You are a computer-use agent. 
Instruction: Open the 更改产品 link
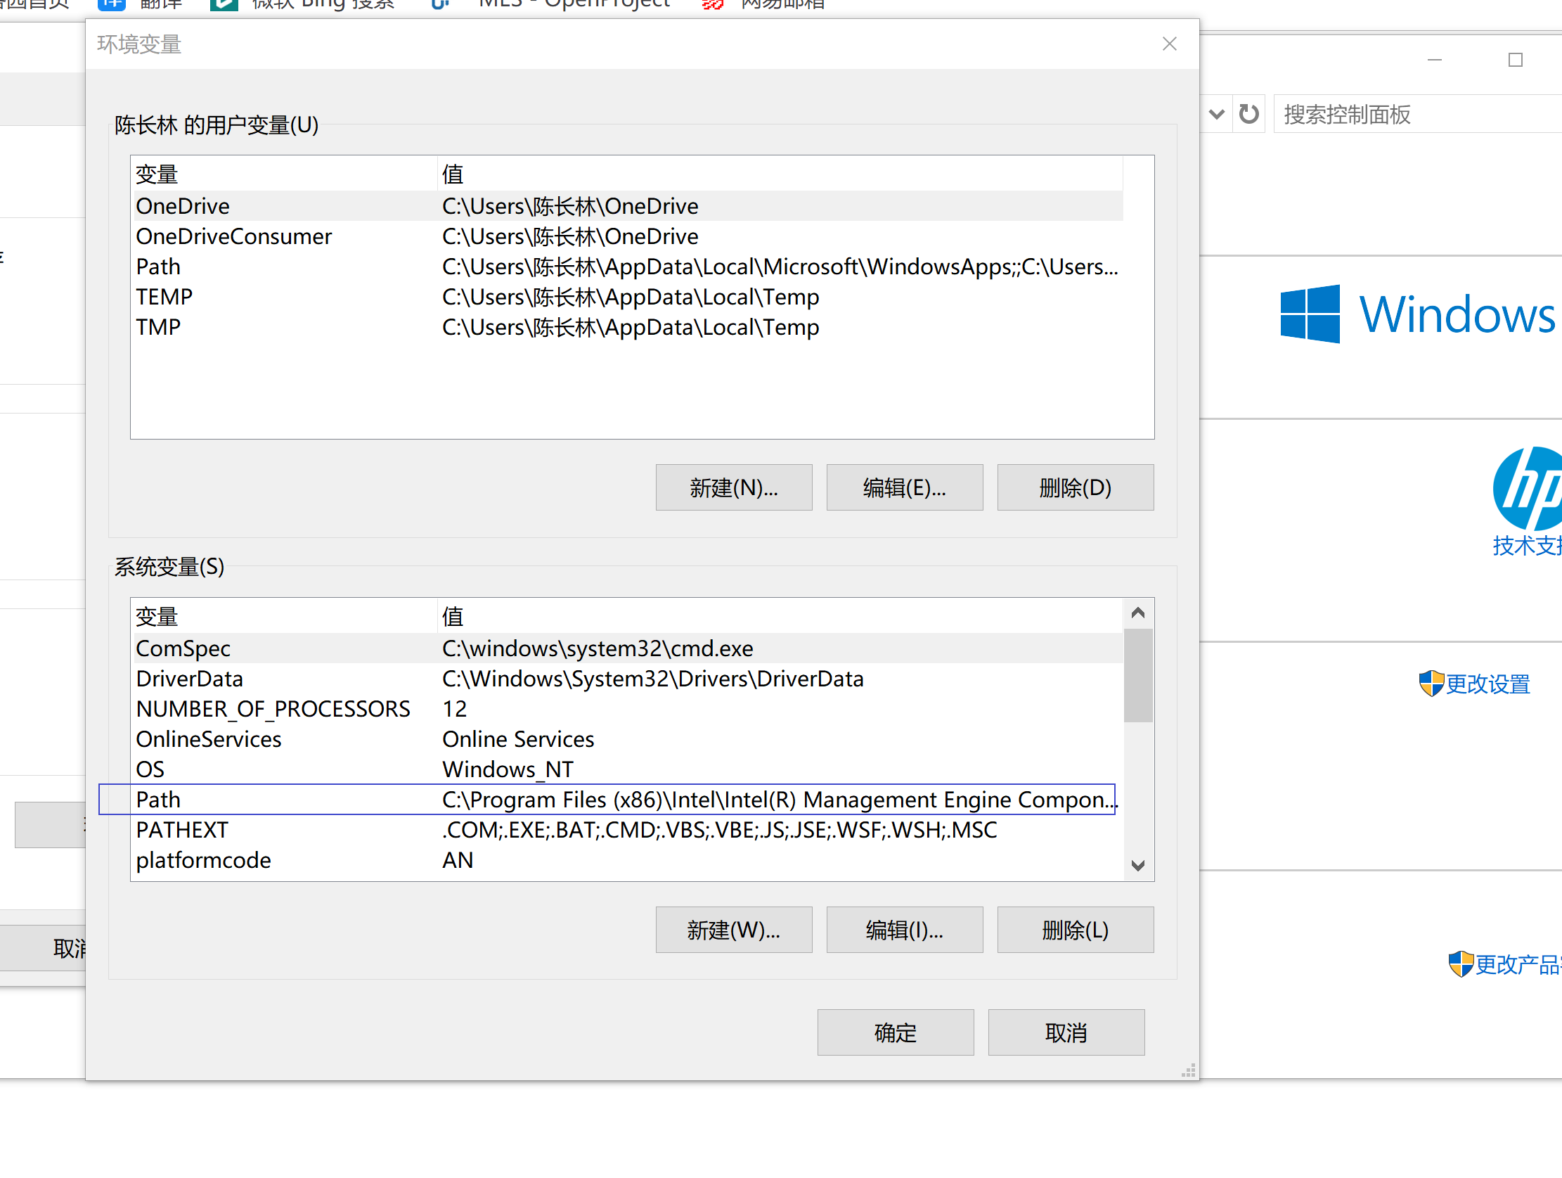tap(1518, 964)
